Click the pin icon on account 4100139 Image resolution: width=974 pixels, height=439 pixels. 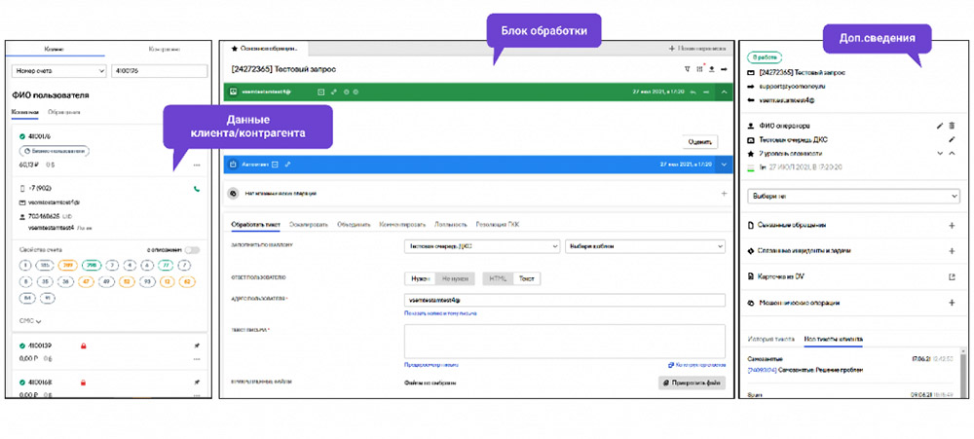(x=197, y=346)
